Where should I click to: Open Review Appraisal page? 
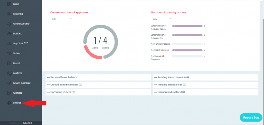click(x=22, y=83)
